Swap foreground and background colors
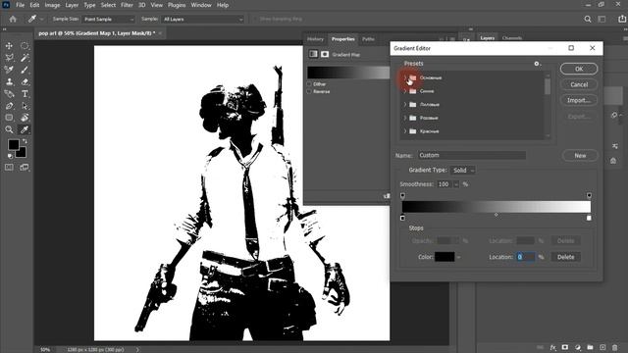This screenshot has width=628, height=353. (x=25, y=141)
